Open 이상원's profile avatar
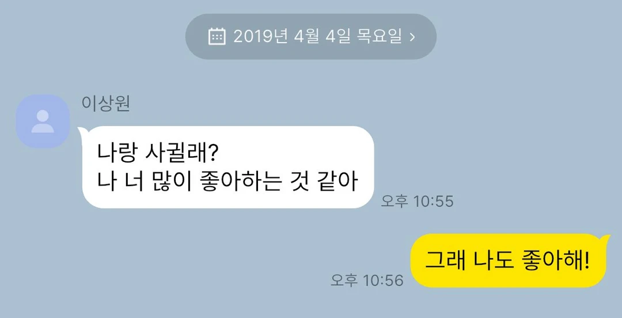622x318 pixels. coord(43,122)
